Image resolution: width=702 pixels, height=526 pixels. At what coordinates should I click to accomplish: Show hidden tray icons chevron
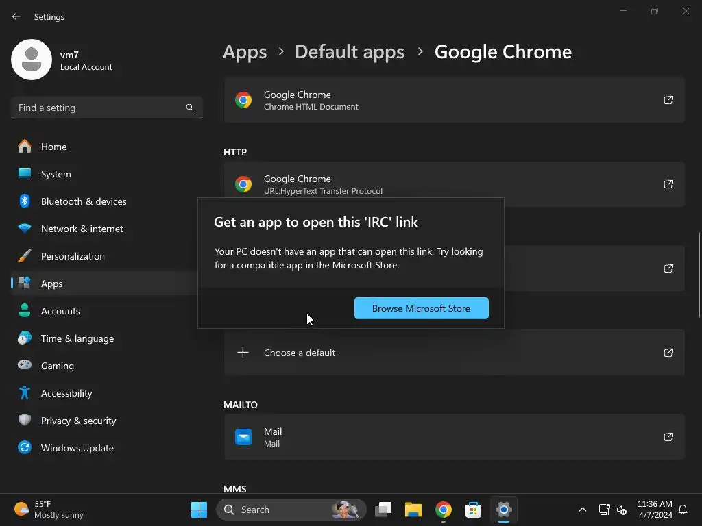pyautogui.click(x=583, y=510)
